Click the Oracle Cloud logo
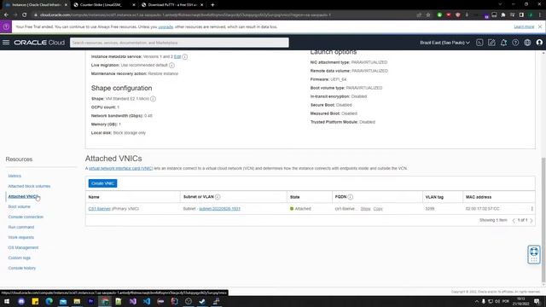The height and width of the screenshot is (307, 546). pyautogui.click(x=39, y=43)
